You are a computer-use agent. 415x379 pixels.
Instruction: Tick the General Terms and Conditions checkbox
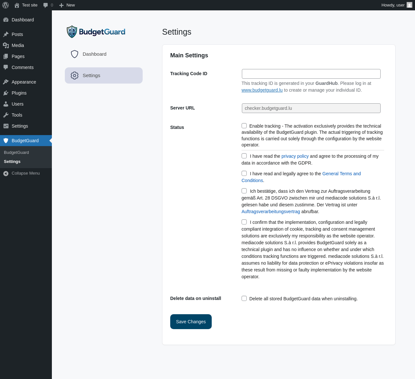click(x=244, y=173)
